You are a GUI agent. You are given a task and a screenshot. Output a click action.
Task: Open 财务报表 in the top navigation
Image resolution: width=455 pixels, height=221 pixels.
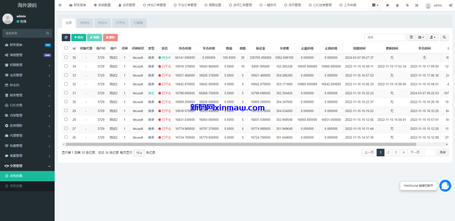click(78, 5)
